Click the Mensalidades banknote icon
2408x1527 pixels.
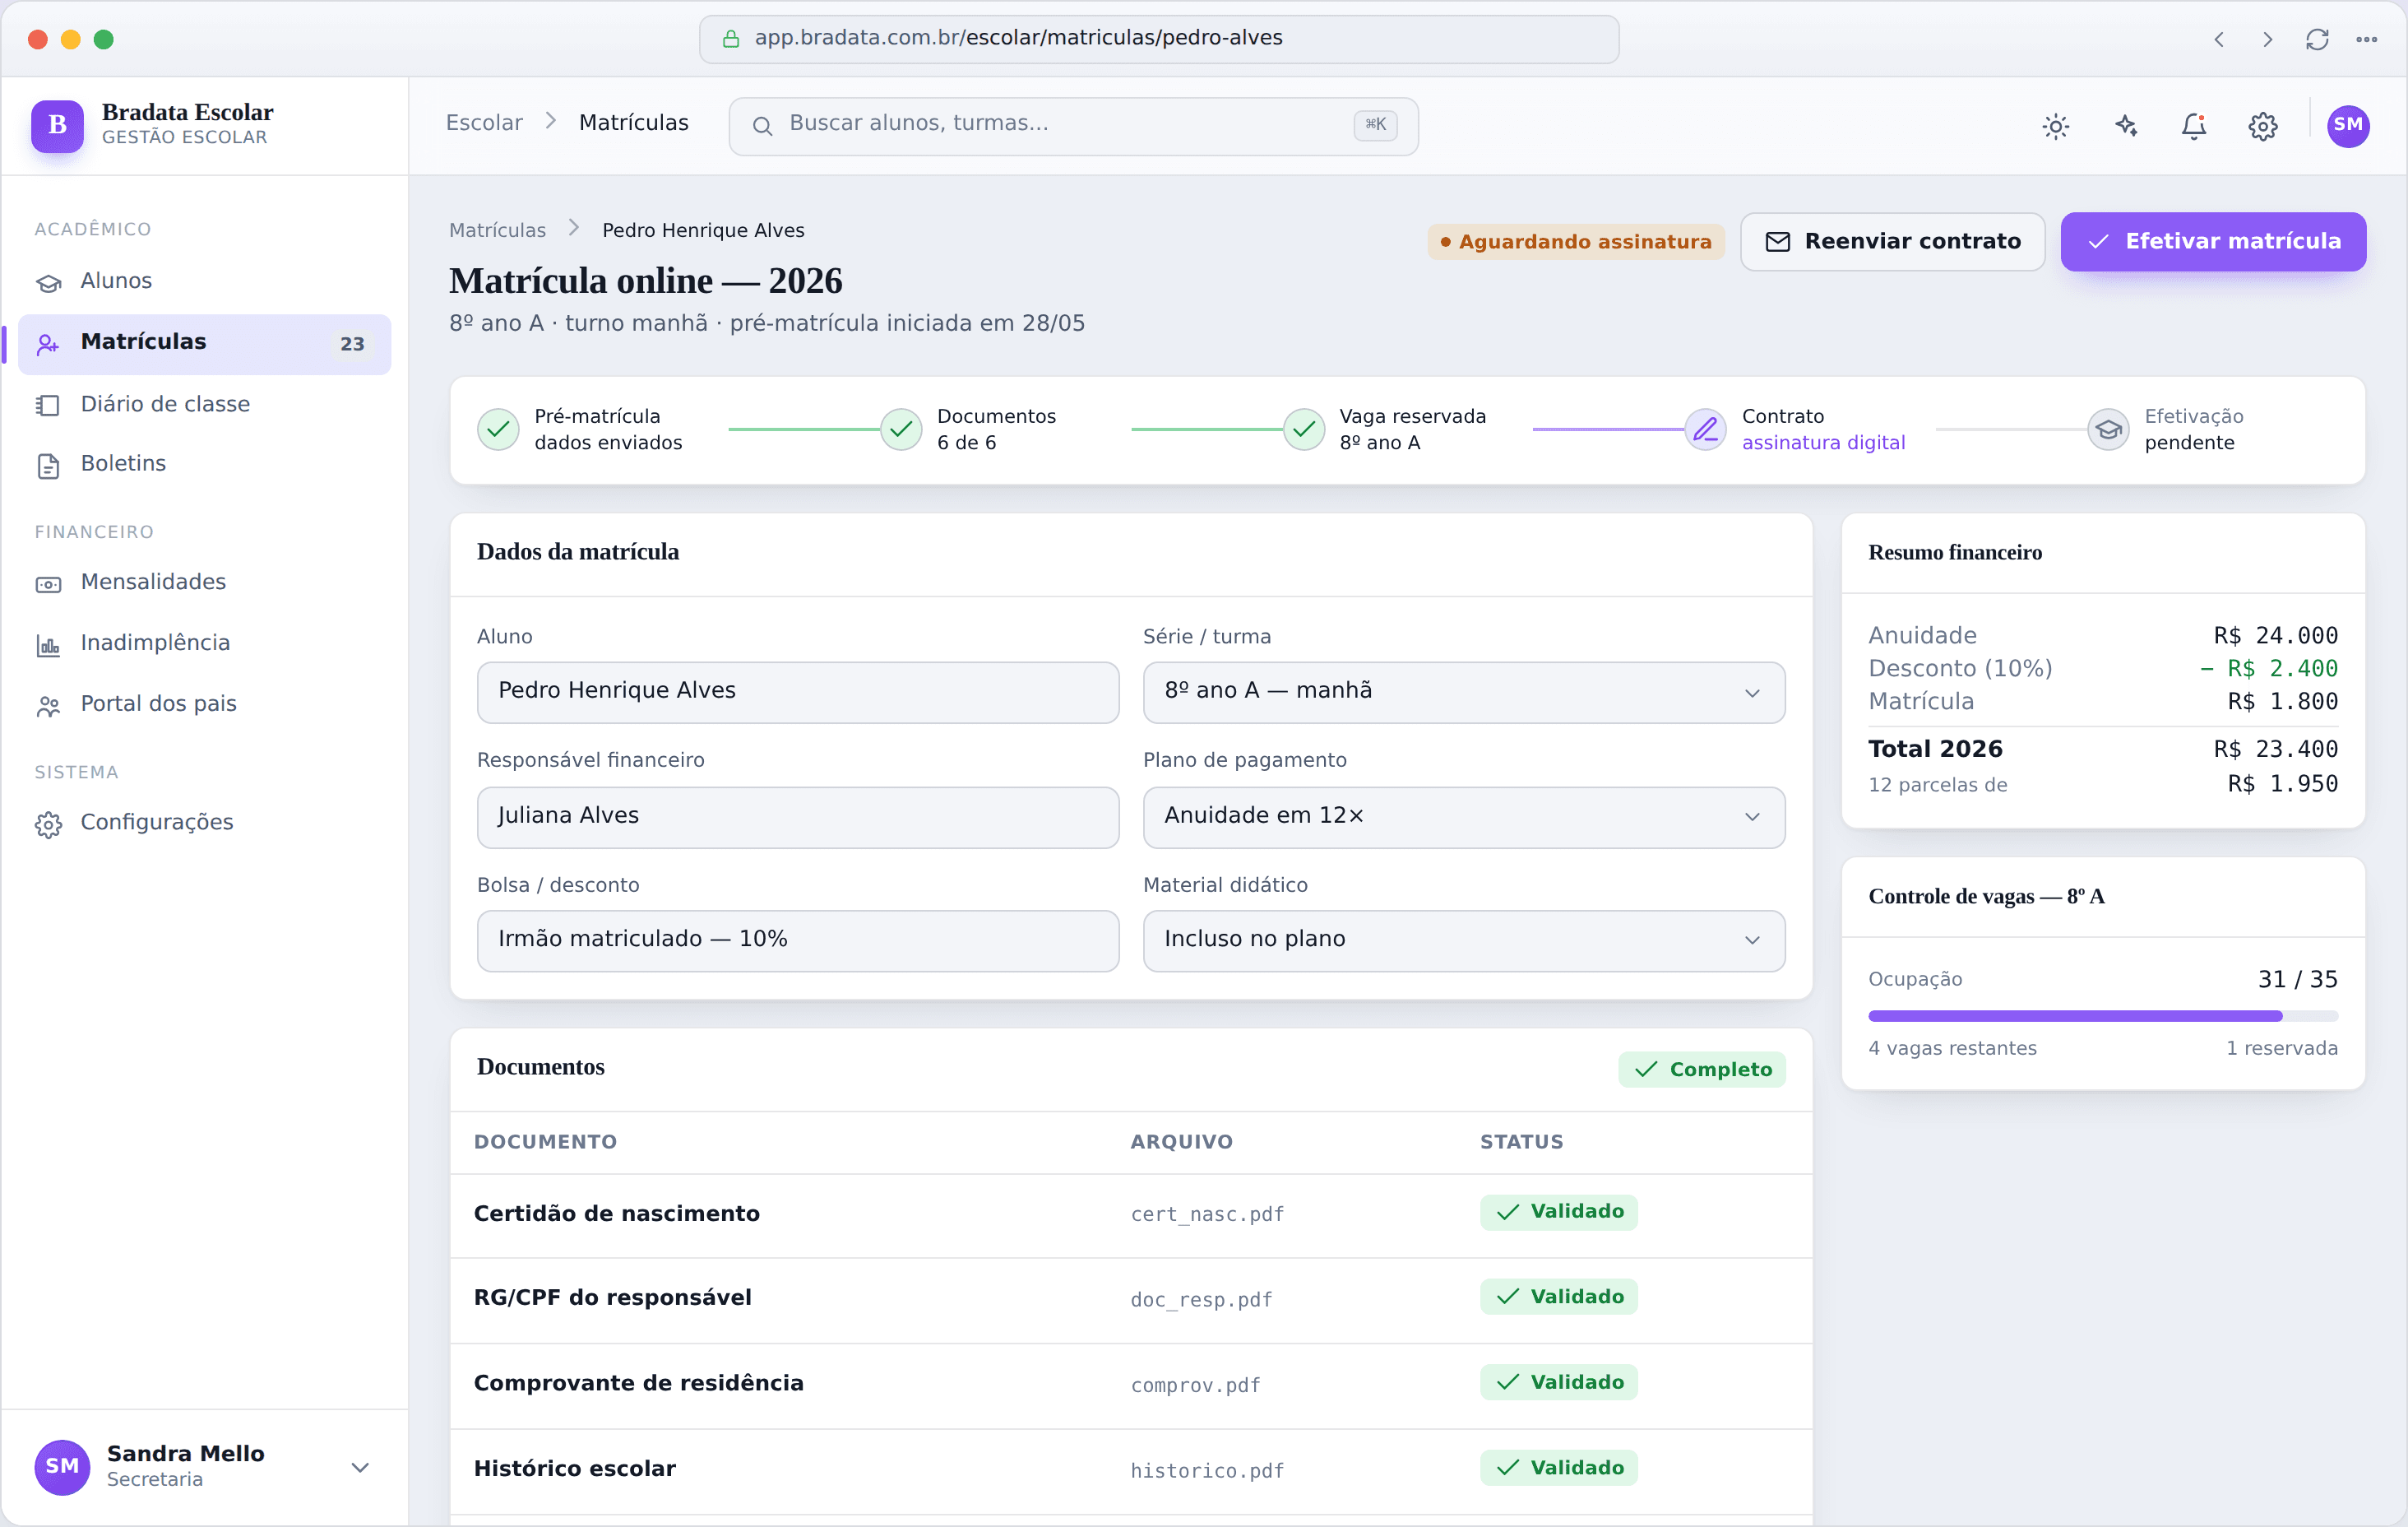click(x=48, y=584)
